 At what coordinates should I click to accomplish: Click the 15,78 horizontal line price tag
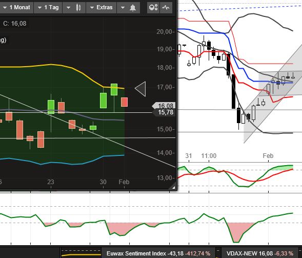[x=164, y=112]
